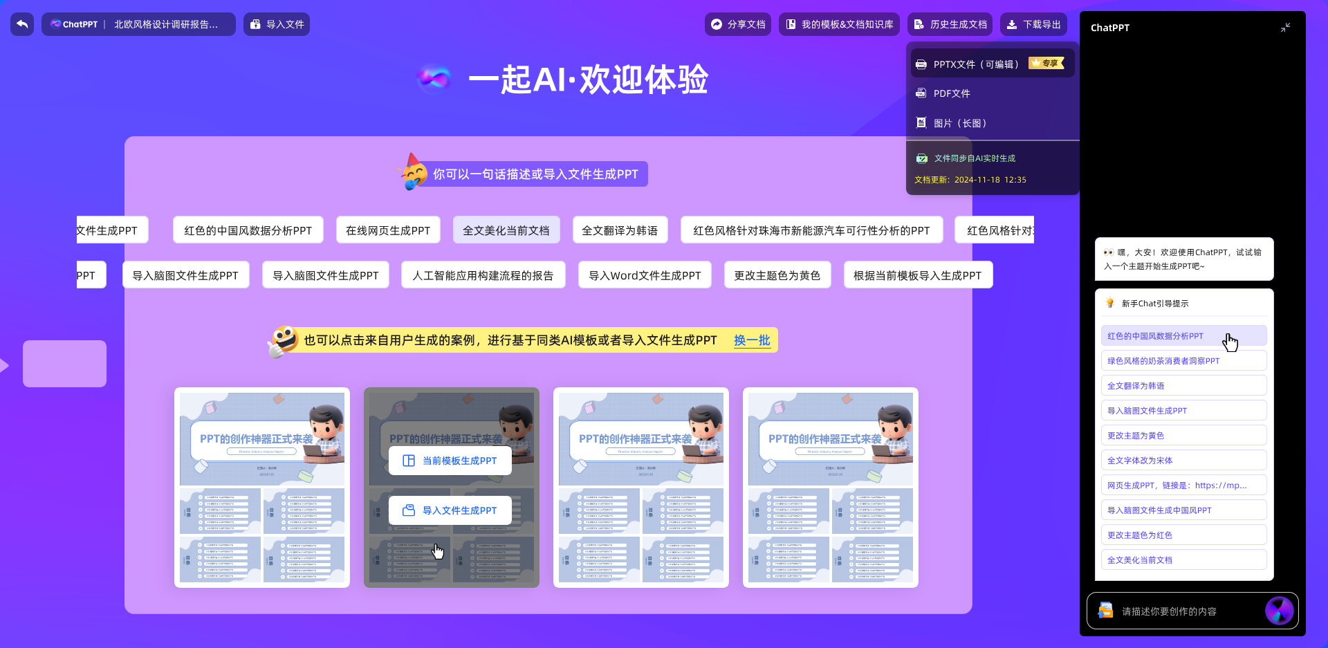Image resolution: width=1328 pixels, height=648 pixels.
Task: Select PPTX file editable export option
Action: coord(975,64)
